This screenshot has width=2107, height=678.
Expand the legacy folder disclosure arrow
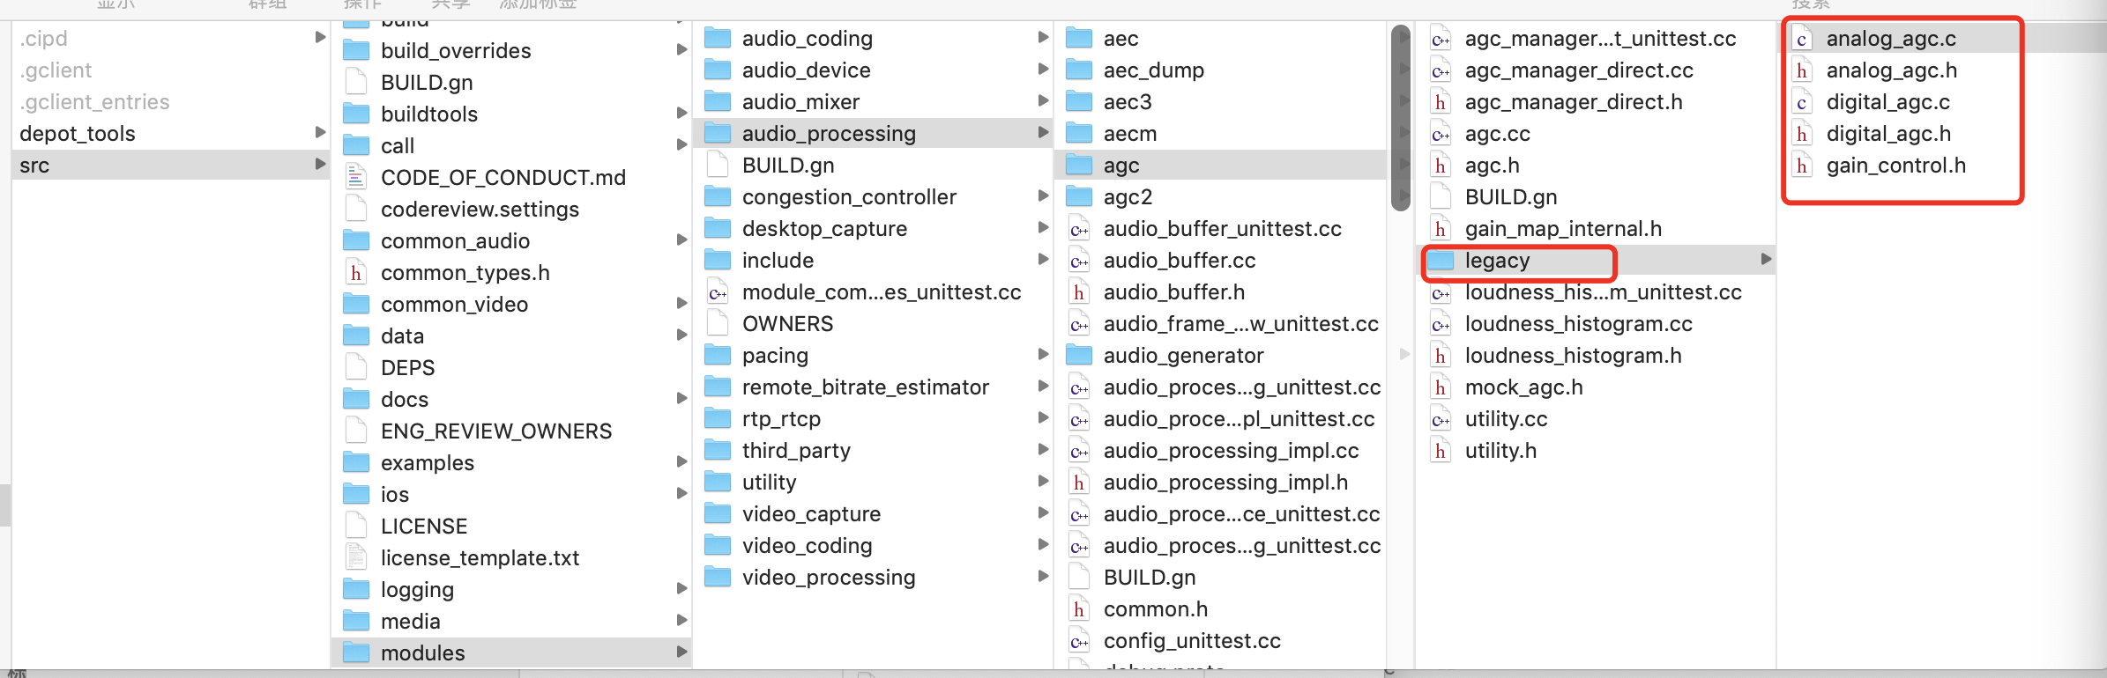[x=1766, y=260]
